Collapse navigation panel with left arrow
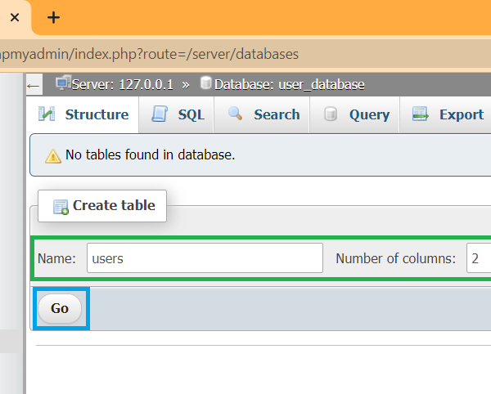 (x=34, y=84)
